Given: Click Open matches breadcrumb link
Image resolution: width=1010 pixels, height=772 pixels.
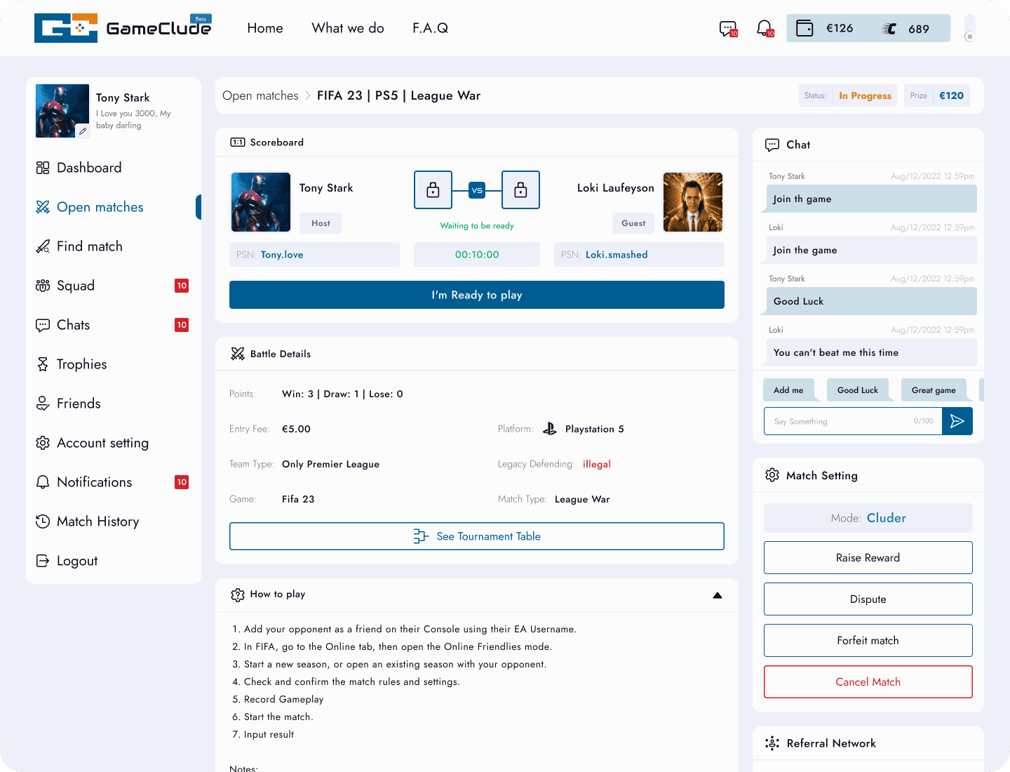Looking at the screenshot, I should (260, 95).
